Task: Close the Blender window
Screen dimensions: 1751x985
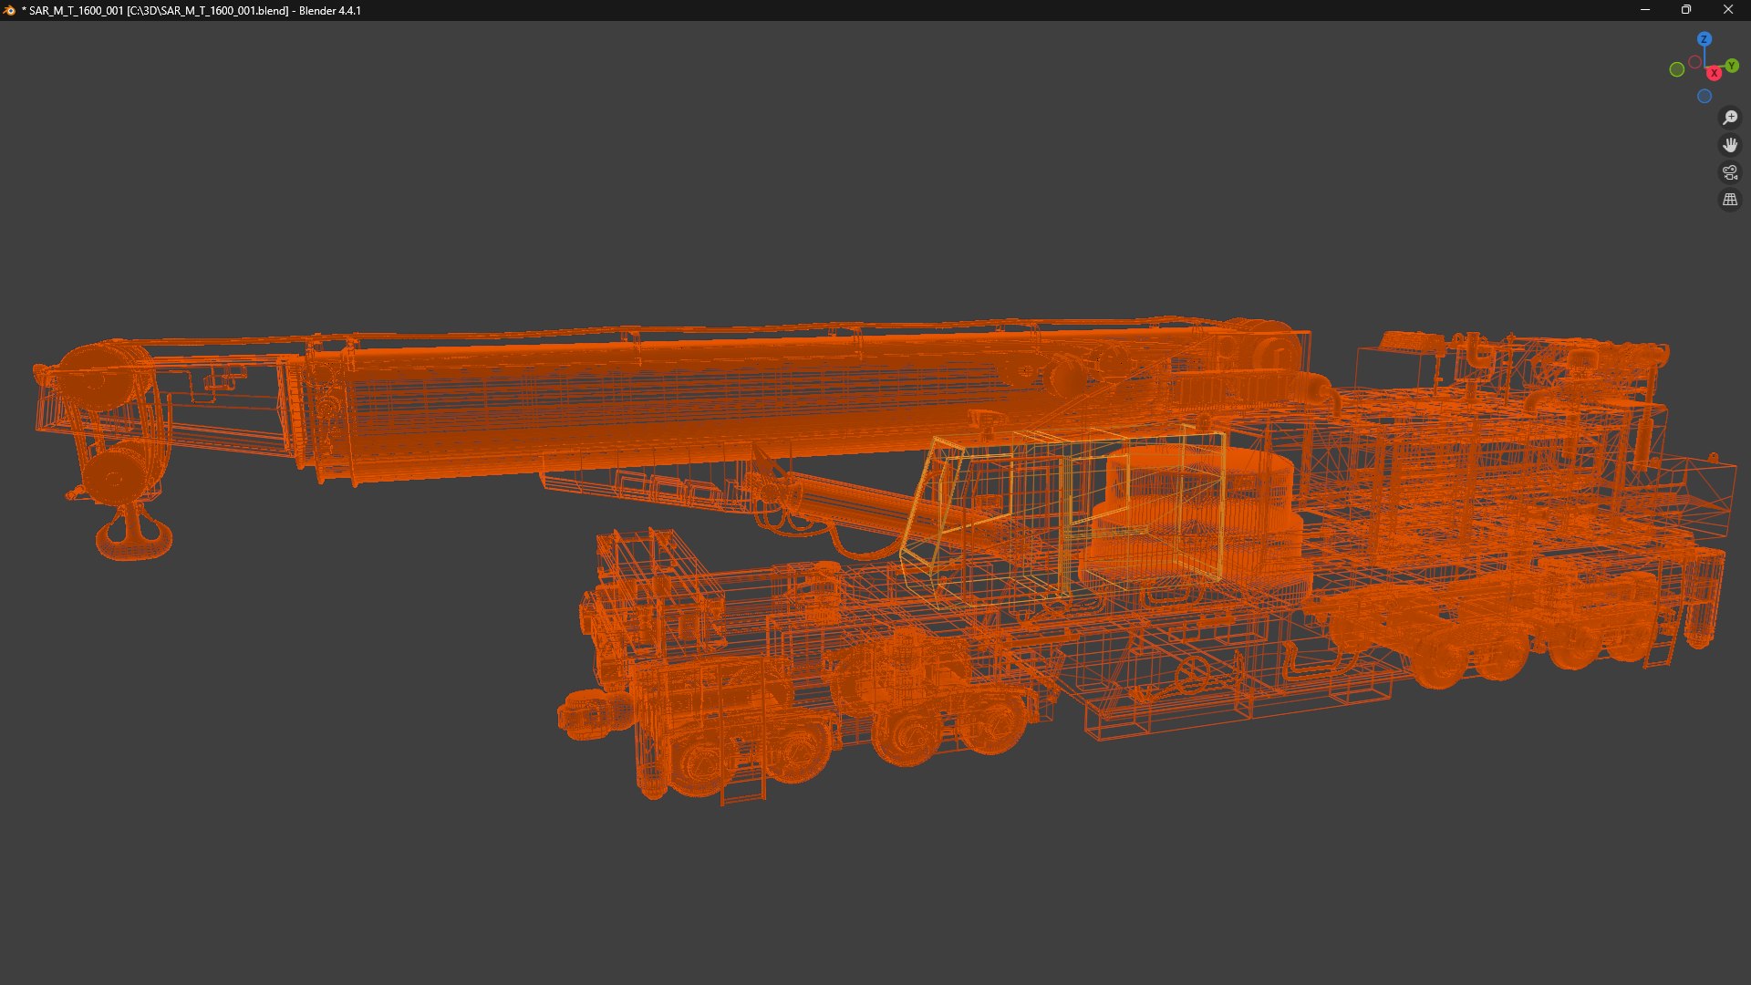Action: [x=1728, y=10]
